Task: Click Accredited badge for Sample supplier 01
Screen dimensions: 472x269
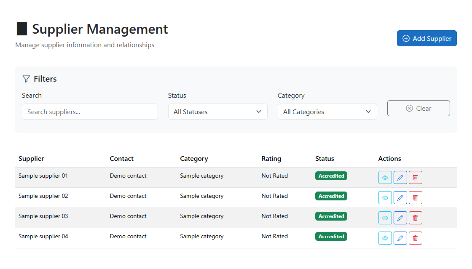Action: 331,176
